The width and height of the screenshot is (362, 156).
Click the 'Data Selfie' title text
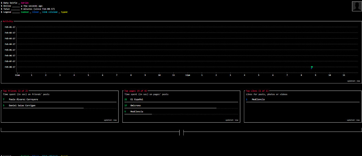click(10, 3)
